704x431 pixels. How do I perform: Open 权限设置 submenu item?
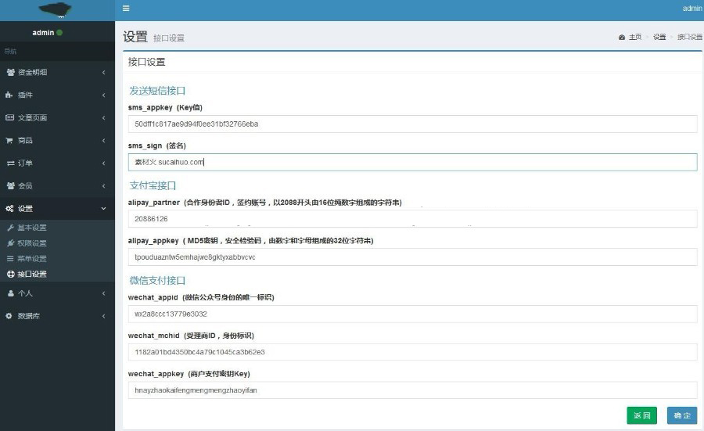pos(32,243)
